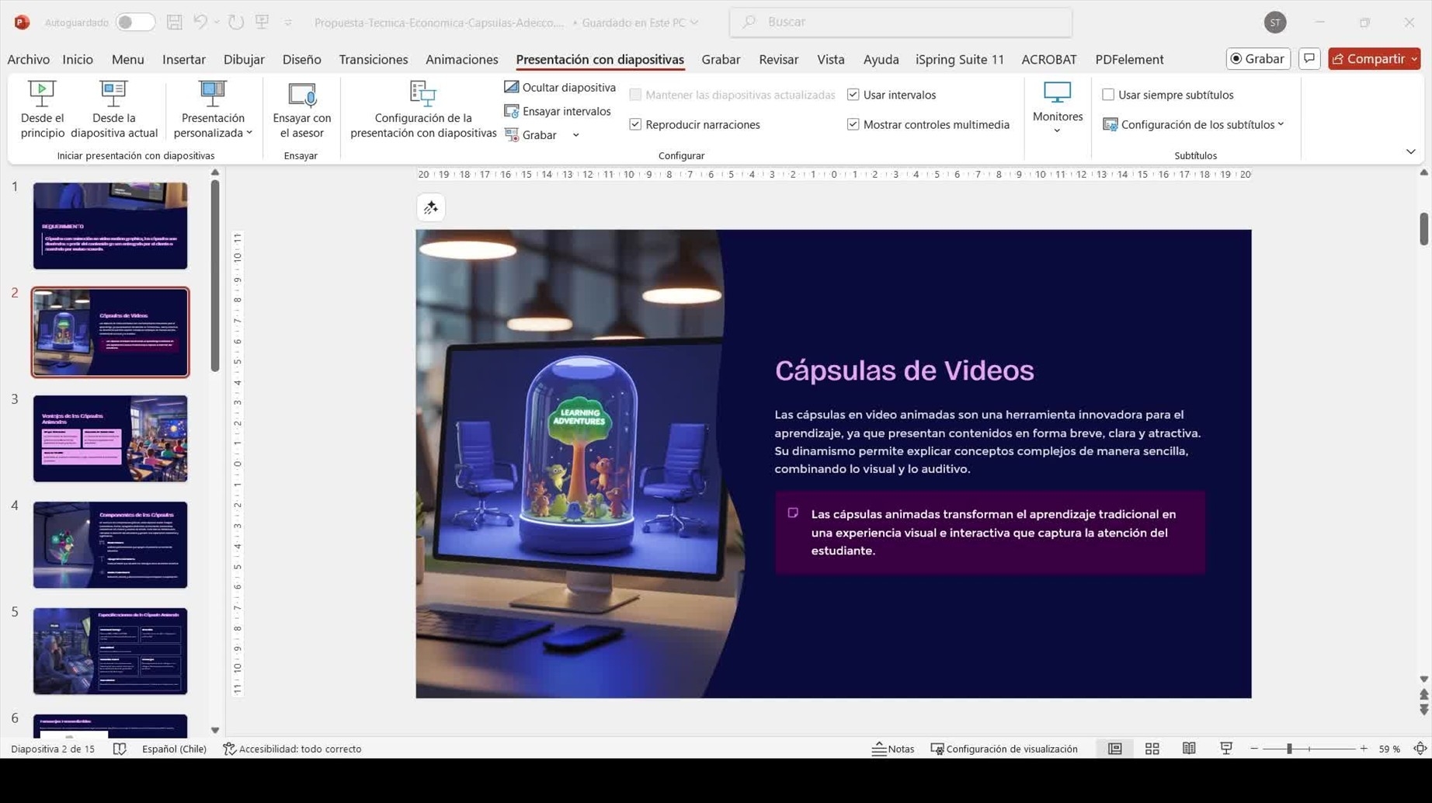Open reading view from status bar
Image resolution: width=1432 pixels, height=803 pixels.
(1188, 749)
